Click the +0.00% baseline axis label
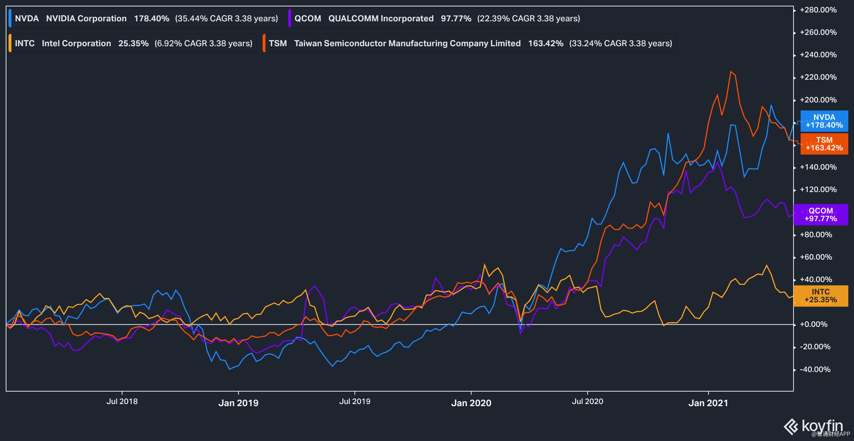This screenshot has height=441, width=854. (x=813, y=324)
